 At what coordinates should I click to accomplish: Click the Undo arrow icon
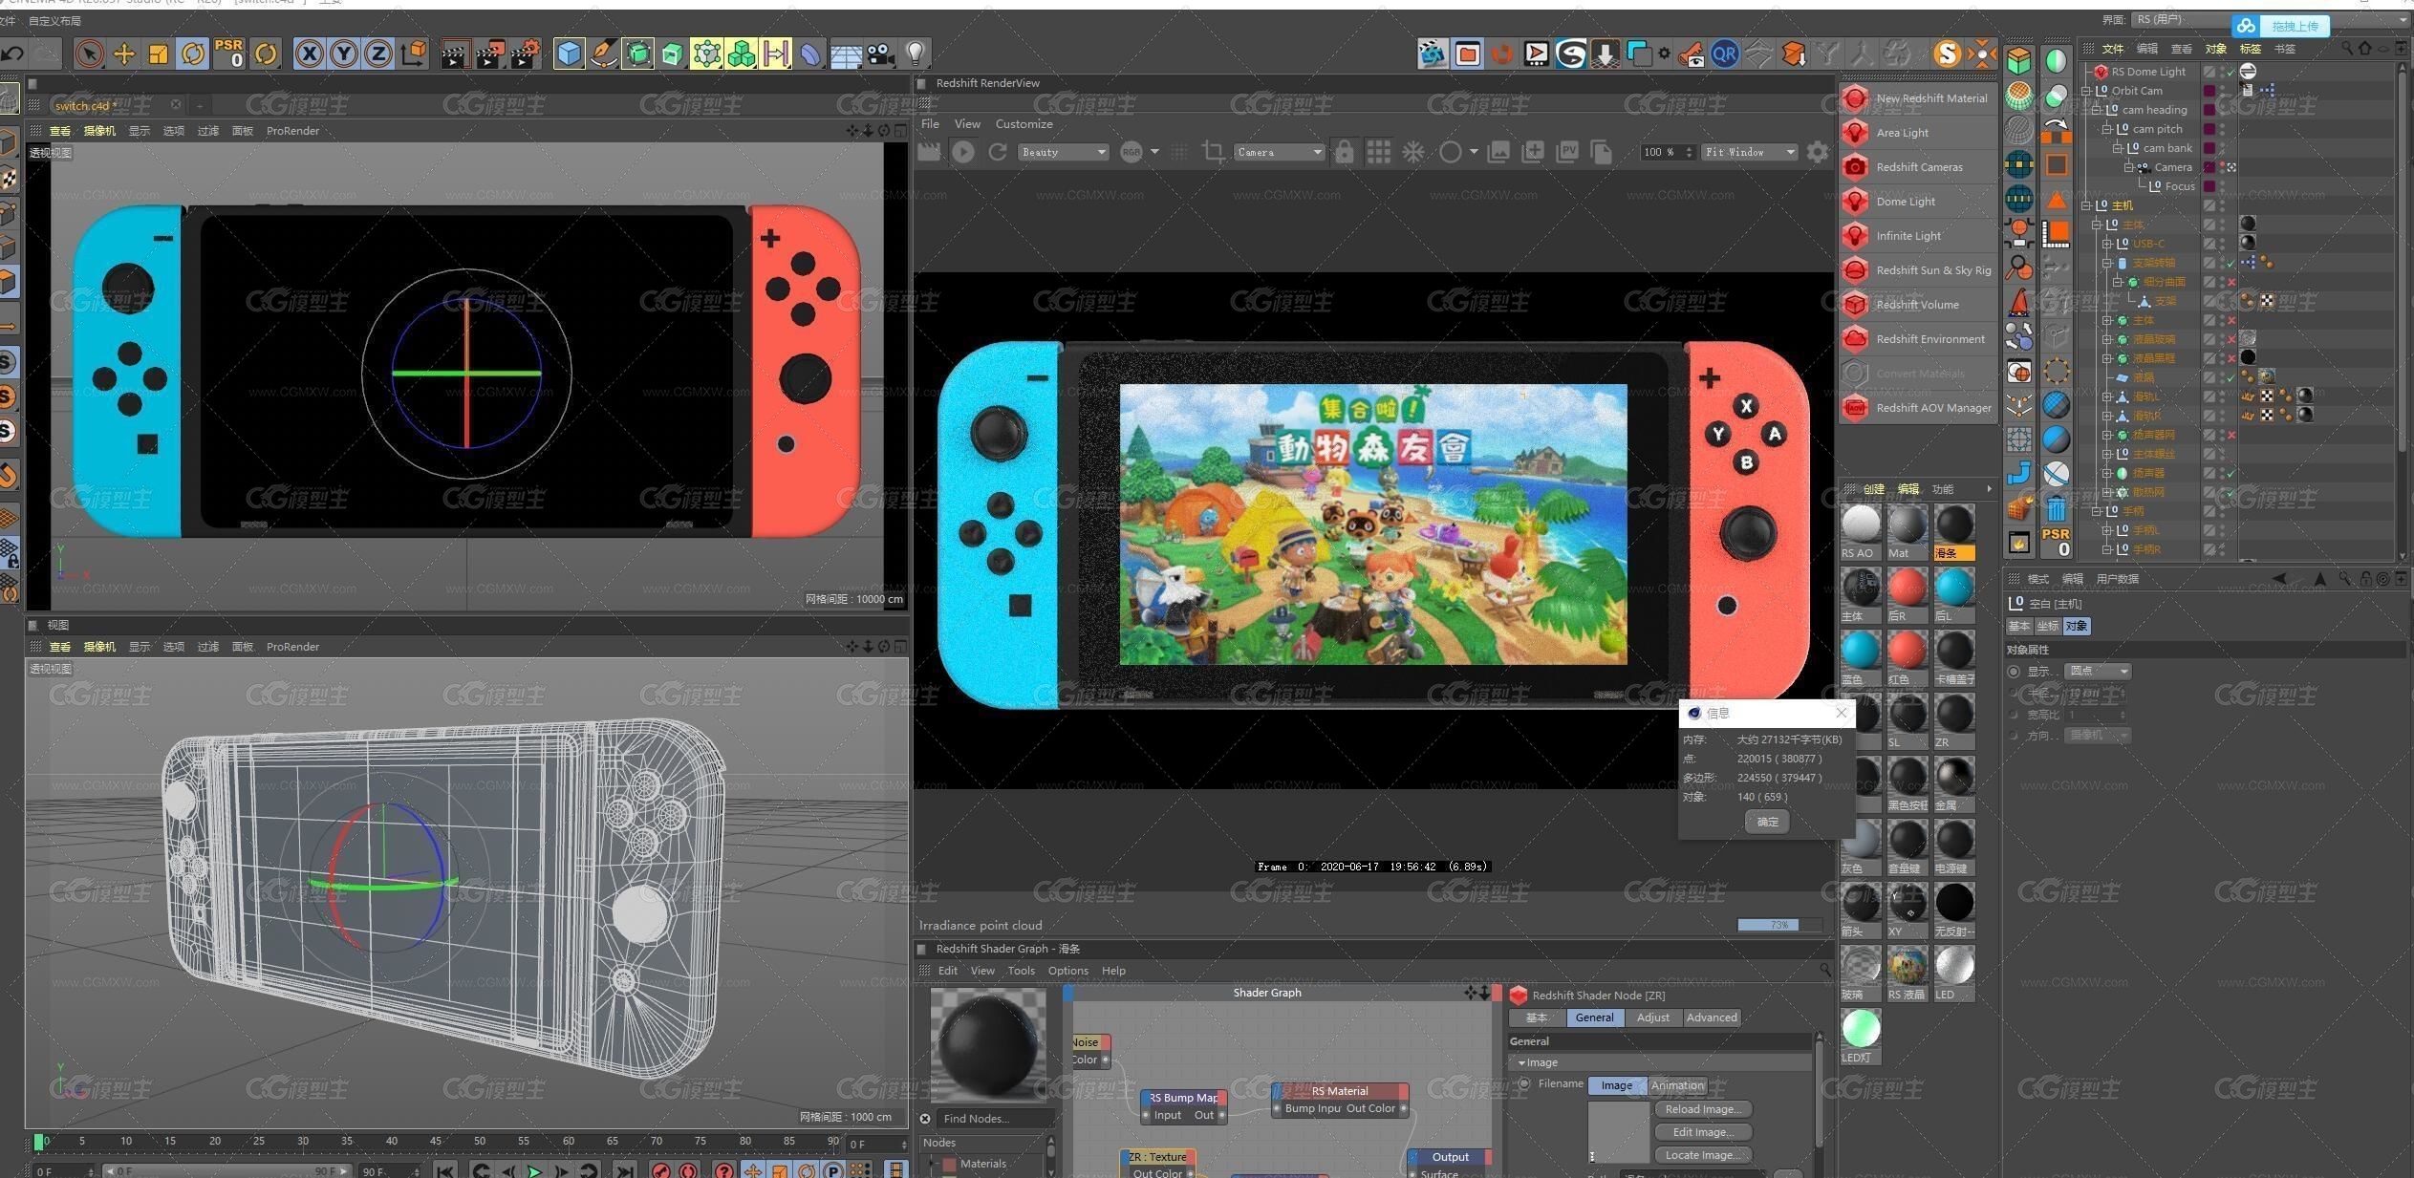tap(12, 54)
